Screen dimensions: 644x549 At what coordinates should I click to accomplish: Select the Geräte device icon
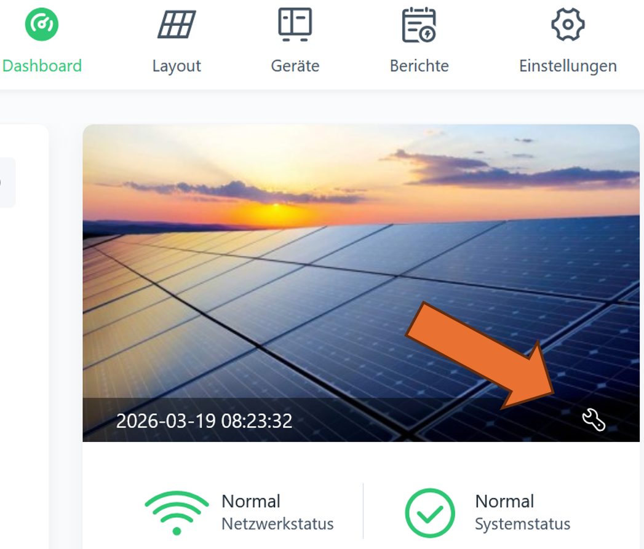[x=295, y=25]
